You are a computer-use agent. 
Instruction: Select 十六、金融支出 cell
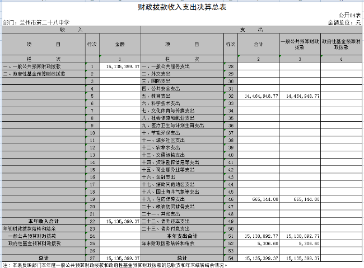coord(182,177)
